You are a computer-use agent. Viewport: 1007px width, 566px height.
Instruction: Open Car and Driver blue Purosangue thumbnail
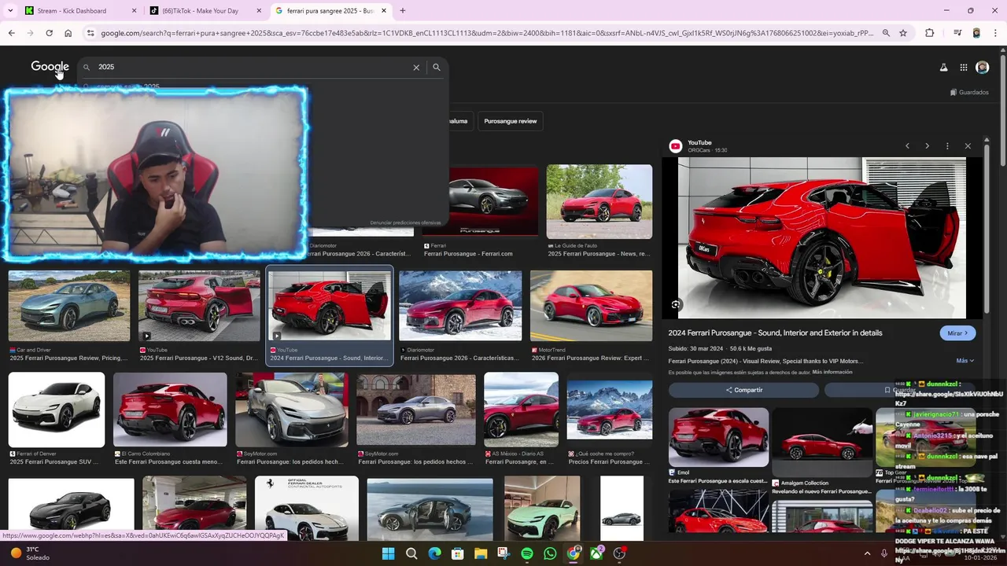[x=69, y=306]
